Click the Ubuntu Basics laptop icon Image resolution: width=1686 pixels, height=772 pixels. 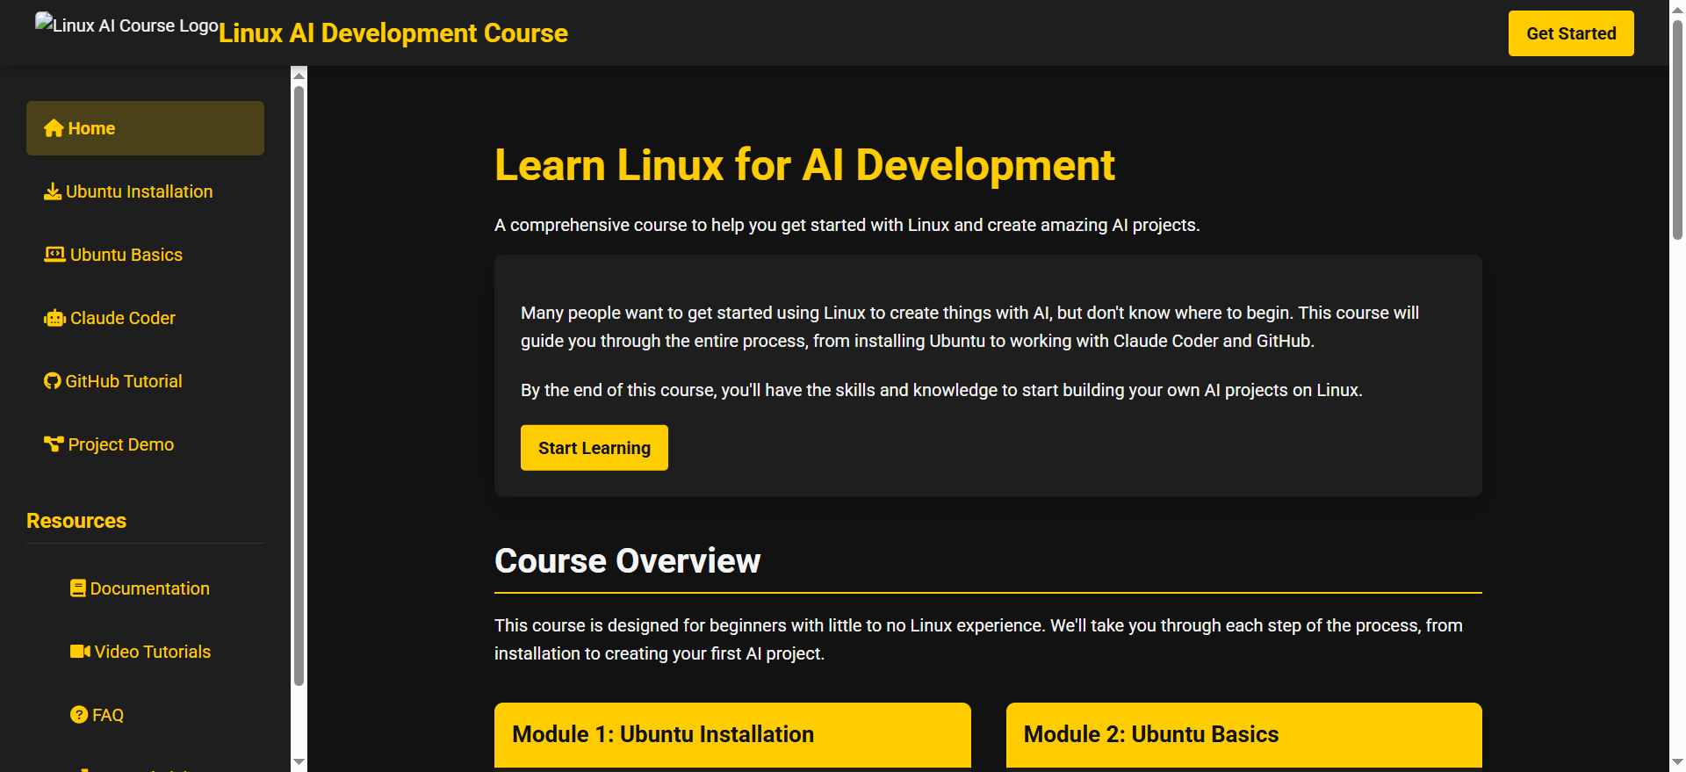point(54,255)
